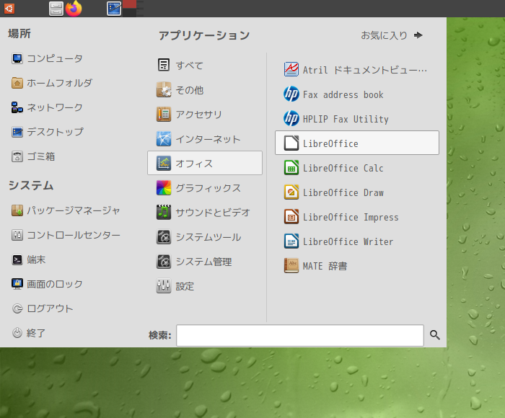Launch LibreOffice Calc icon

(x=291, y=168)
